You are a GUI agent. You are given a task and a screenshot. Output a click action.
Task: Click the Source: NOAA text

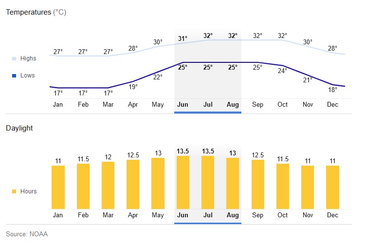pyautogui.click(x=27, y=234)
